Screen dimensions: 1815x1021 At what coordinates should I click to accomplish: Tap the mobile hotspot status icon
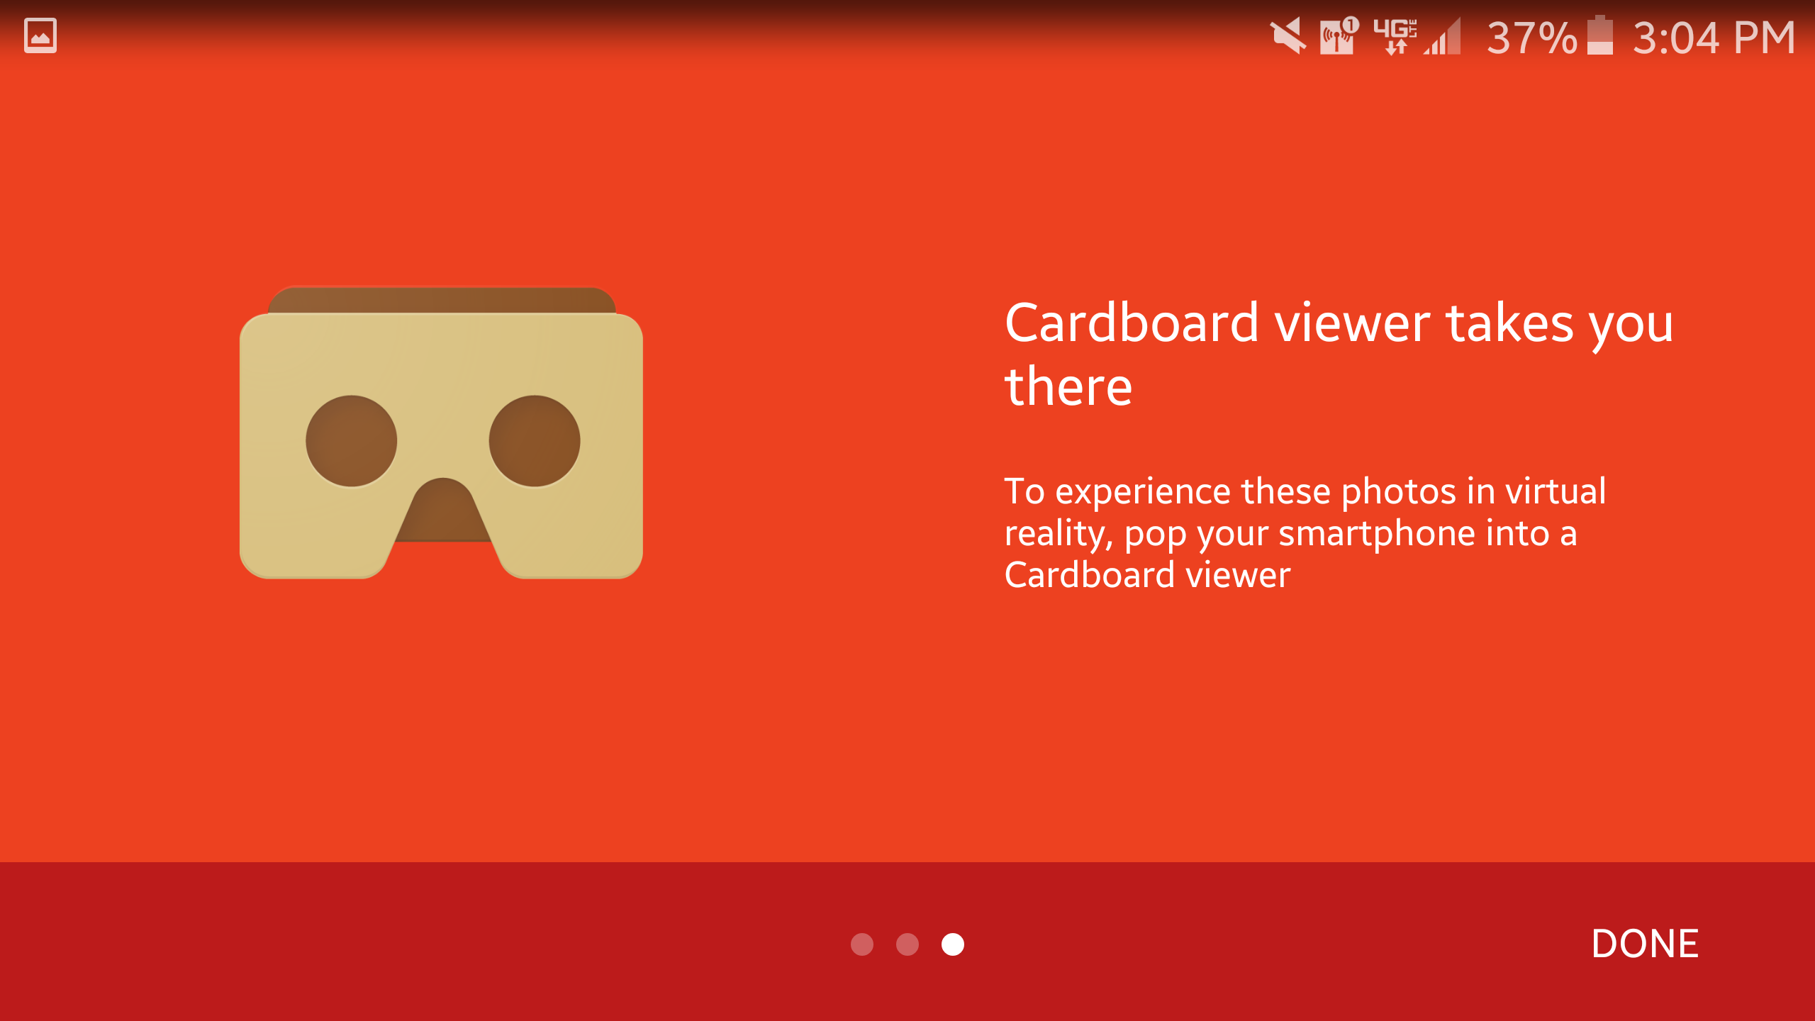coord(1338,35)
